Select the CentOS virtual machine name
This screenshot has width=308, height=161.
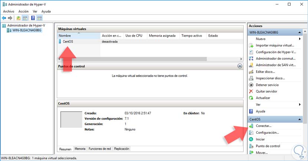pos(68,41)
